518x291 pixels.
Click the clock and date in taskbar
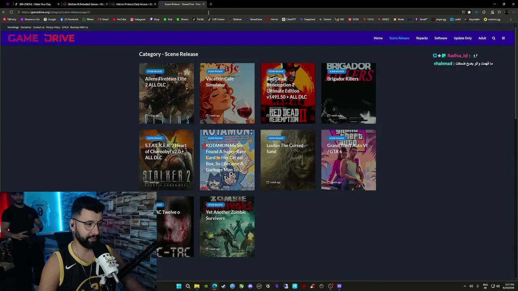(508, 286)
